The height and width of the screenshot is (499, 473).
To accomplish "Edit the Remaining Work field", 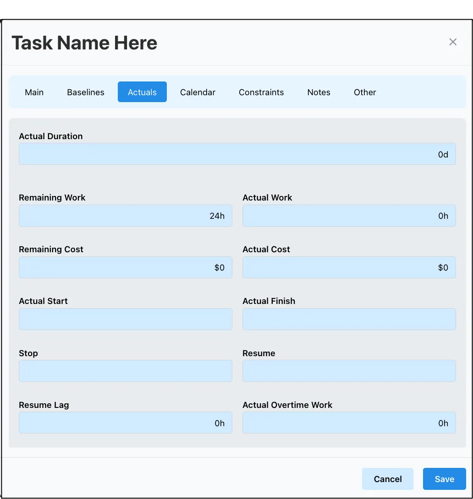I will (x=126, y=216).
